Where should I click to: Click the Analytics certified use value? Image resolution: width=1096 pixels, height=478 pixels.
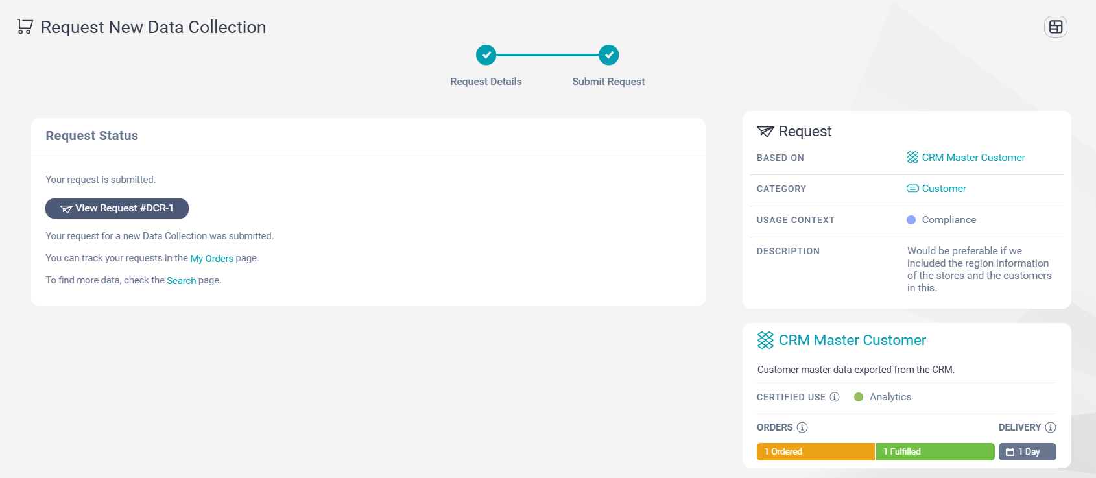coord(890,397)
